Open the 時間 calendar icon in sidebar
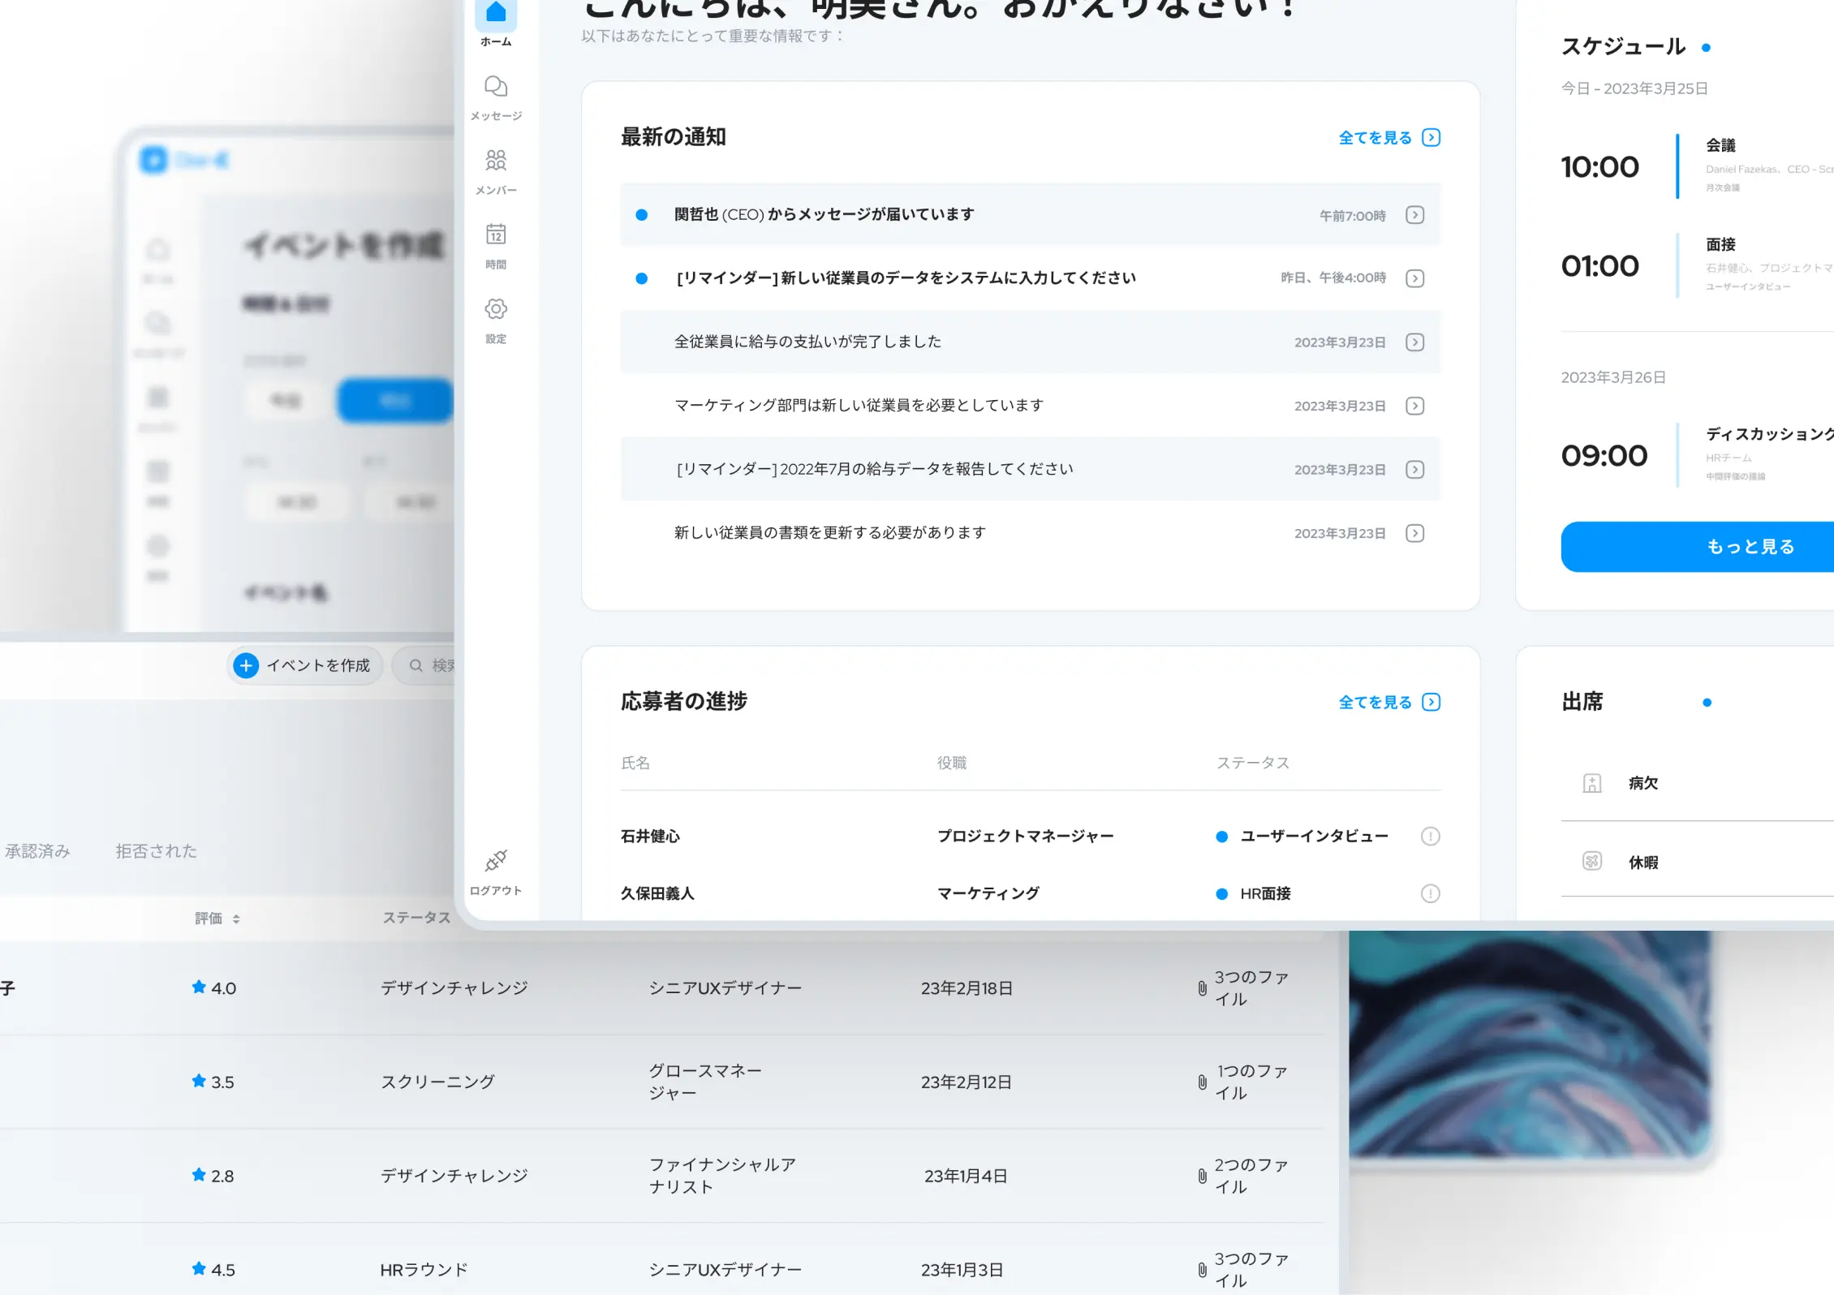Screen dimensions: 1834x1295 (496, 236)
